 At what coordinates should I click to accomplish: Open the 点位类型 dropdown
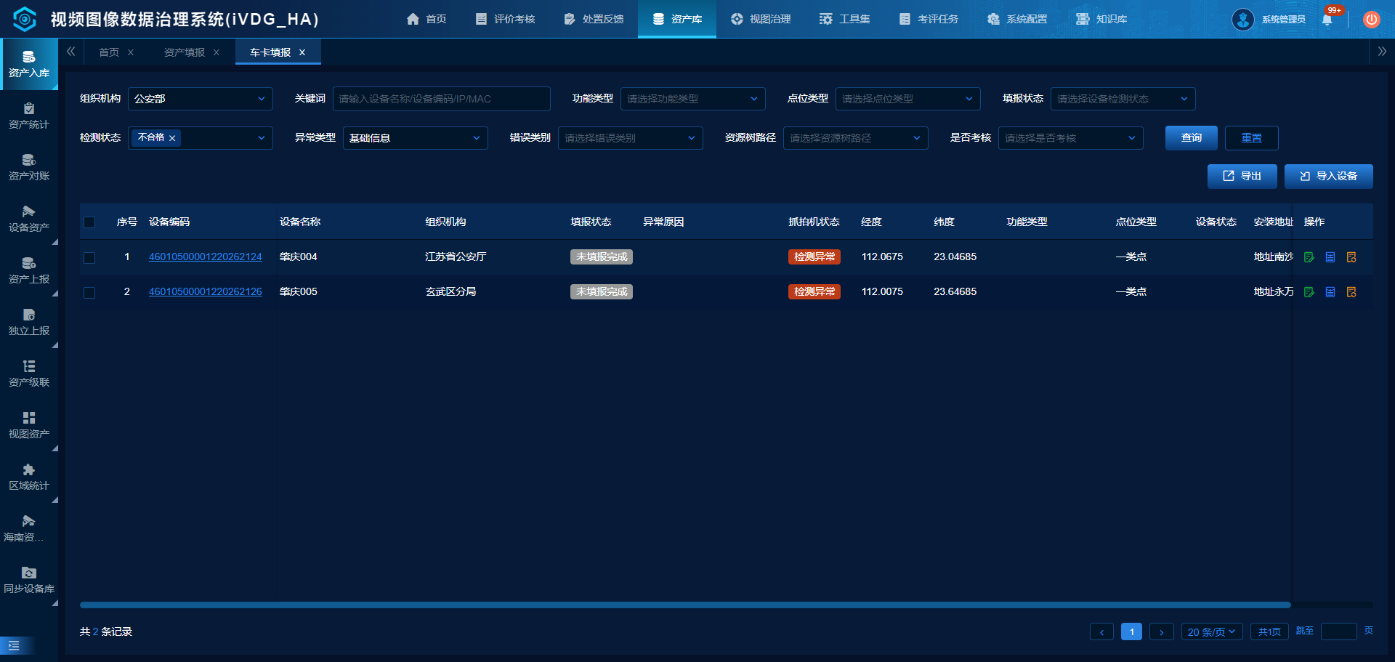[x=908, y=99]
